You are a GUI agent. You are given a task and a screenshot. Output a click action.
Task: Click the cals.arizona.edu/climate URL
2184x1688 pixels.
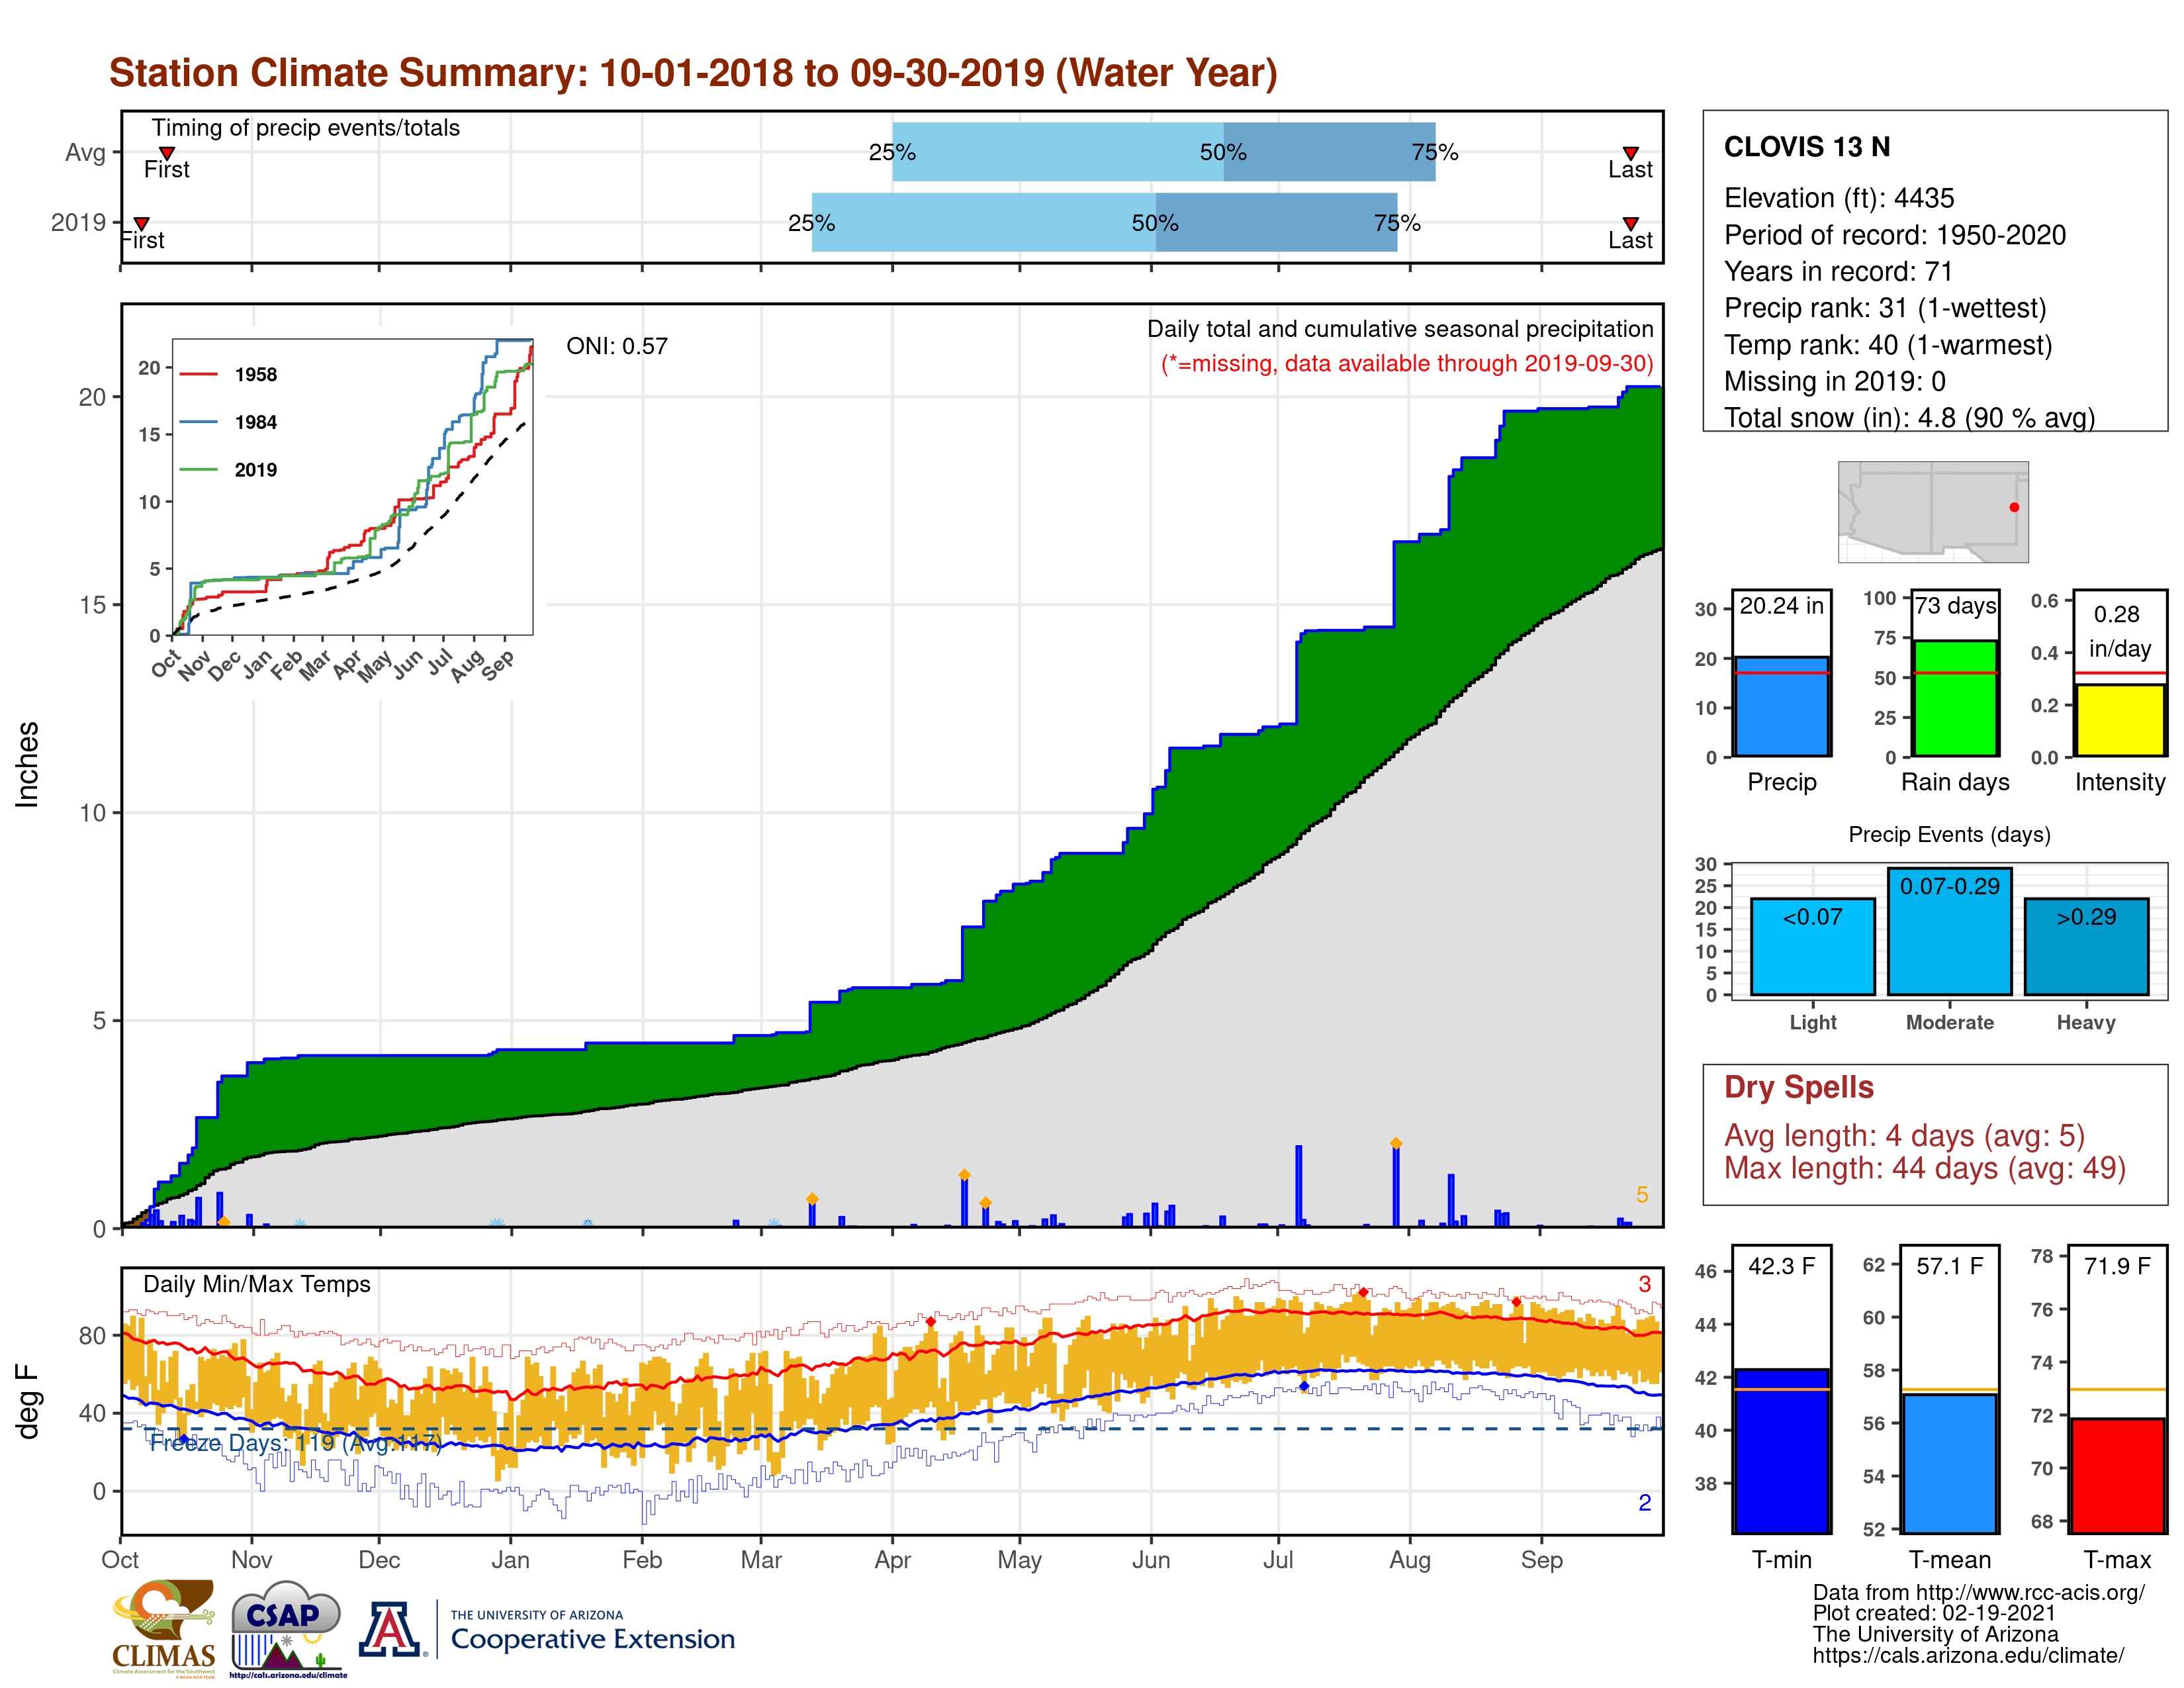[x=1968, y=1655]
